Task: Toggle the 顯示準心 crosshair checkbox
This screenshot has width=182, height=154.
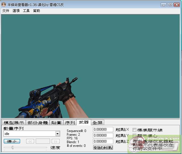Action: [135, 136]
